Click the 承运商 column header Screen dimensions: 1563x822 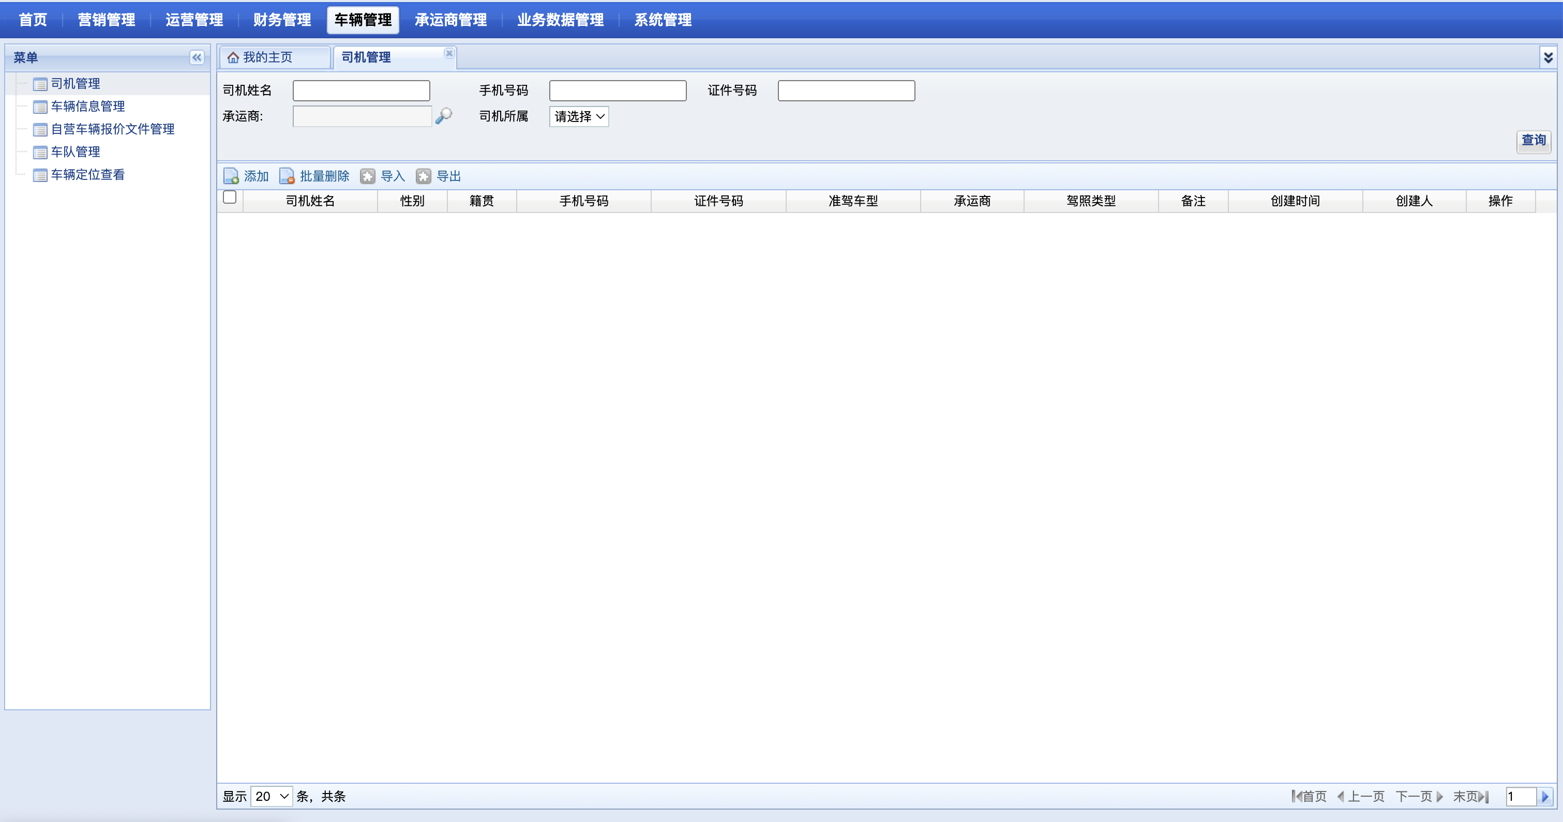tap(972, 201)
